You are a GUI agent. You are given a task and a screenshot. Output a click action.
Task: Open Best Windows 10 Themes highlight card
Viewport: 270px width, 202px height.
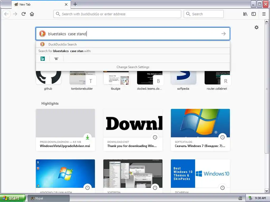200,176
